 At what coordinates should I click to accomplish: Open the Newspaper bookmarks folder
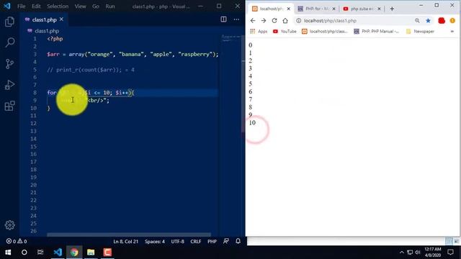pyautogui.click(x=420, y=31)
